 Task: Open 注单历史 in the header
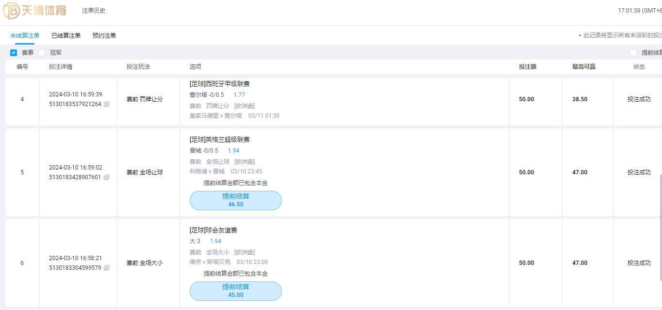pos(94,11)
